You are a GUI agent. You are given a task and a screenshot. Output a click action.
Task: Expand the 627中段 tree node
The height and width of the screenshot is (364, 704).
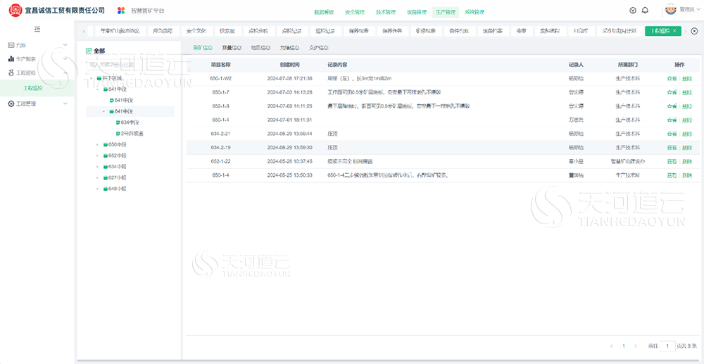tap(97, 177)
